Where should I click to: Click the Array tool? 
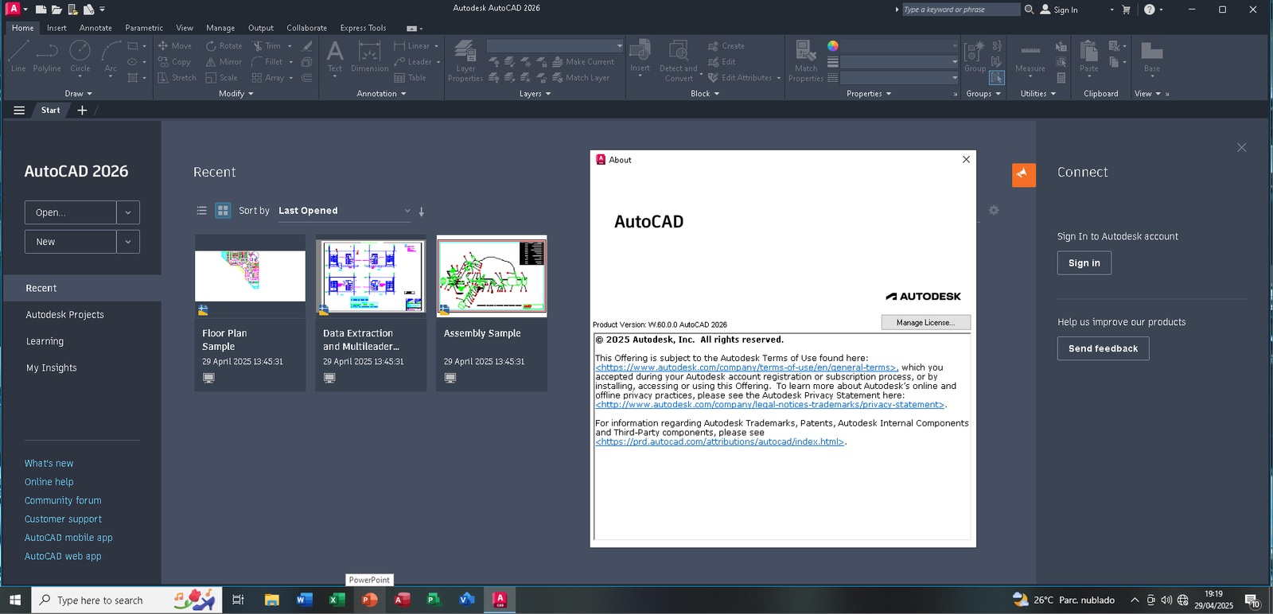(x=268, y=78)
